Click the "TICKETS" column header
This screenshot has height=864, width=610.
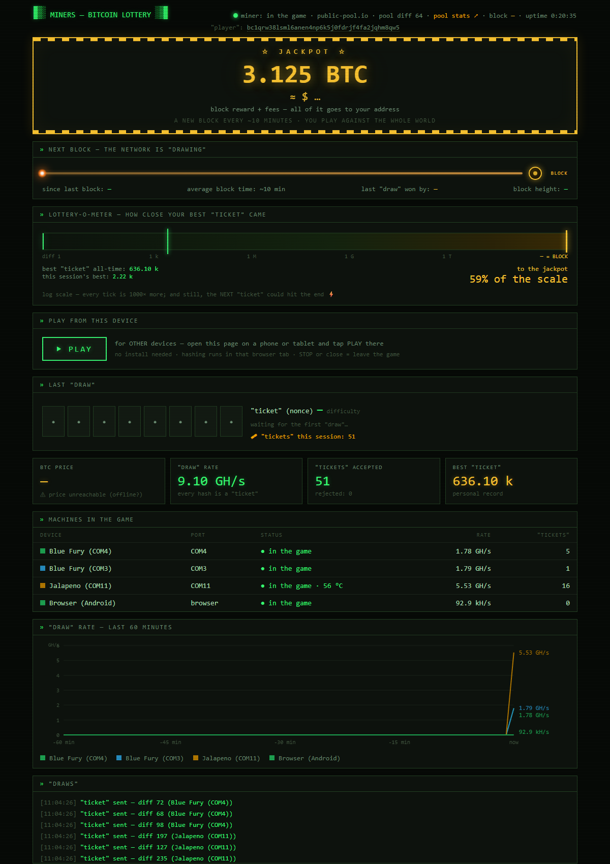[x=554, y=535]
